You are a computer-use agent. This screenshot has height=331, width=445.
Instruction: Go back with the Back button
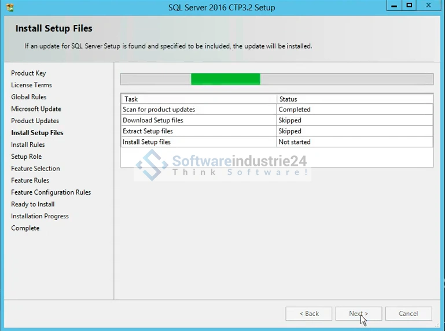[x=309, y=314]
